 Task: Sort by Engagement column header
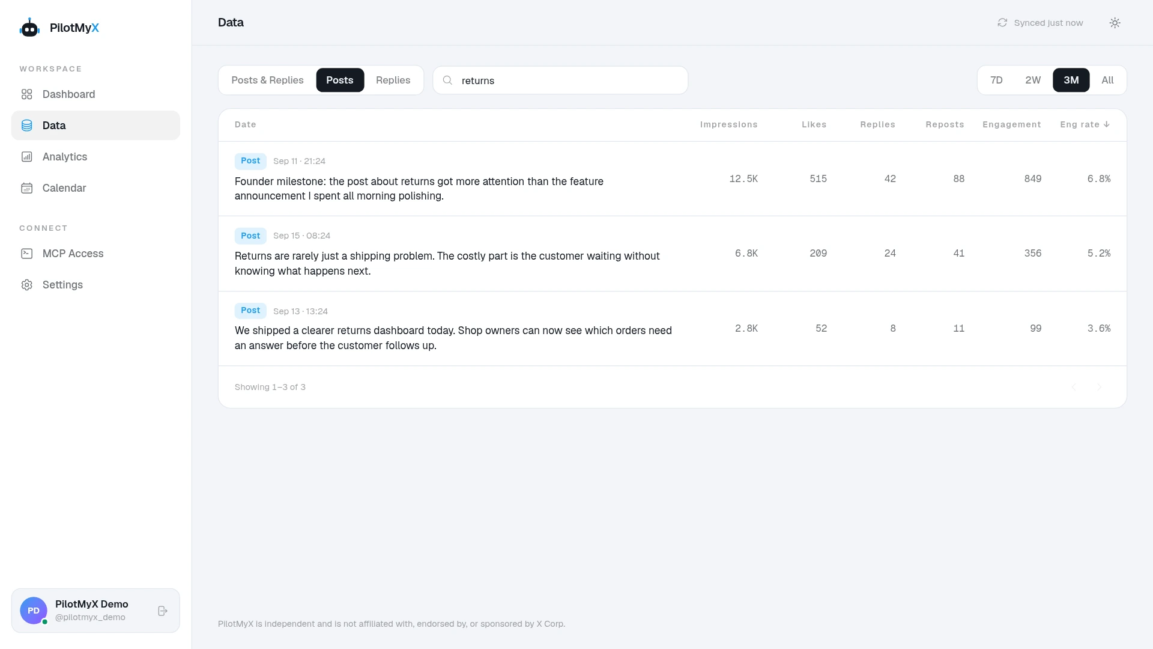tap(1011, 124)
